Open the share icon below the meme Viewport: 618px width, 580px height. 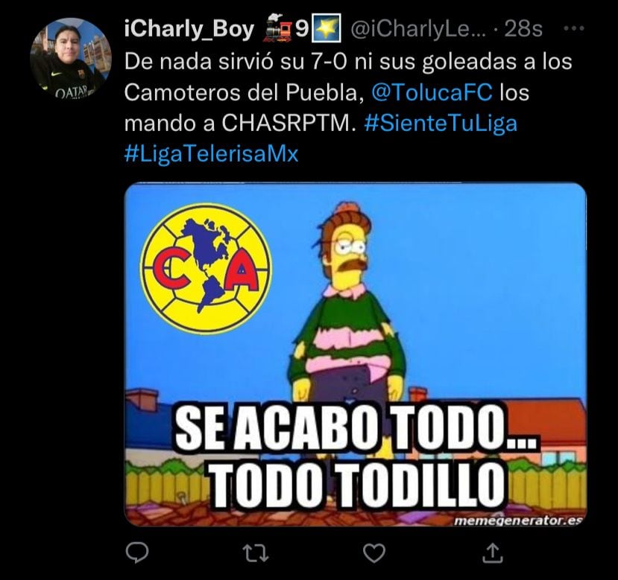(493, 552)
